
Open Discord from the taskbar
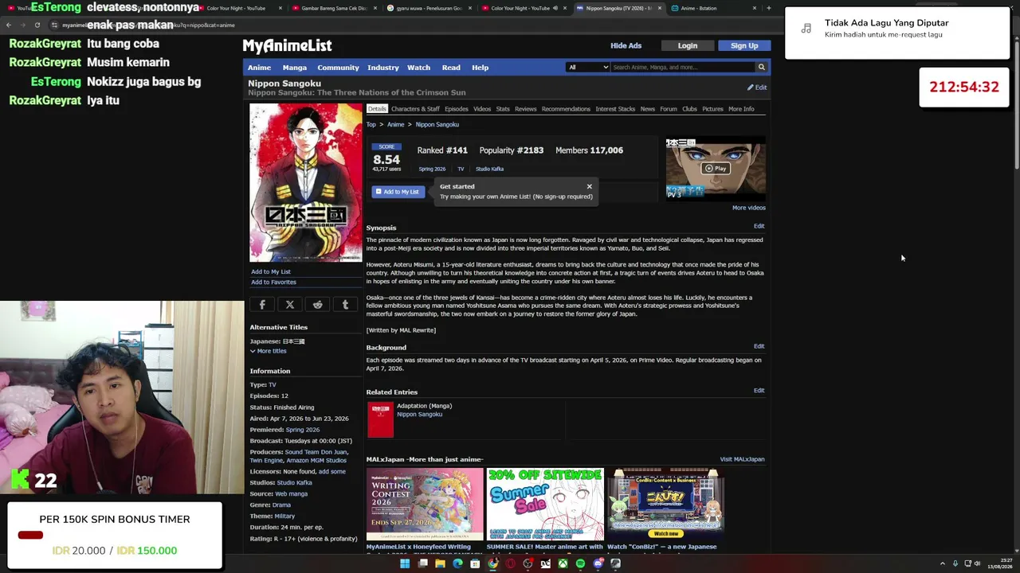point(598,563)
